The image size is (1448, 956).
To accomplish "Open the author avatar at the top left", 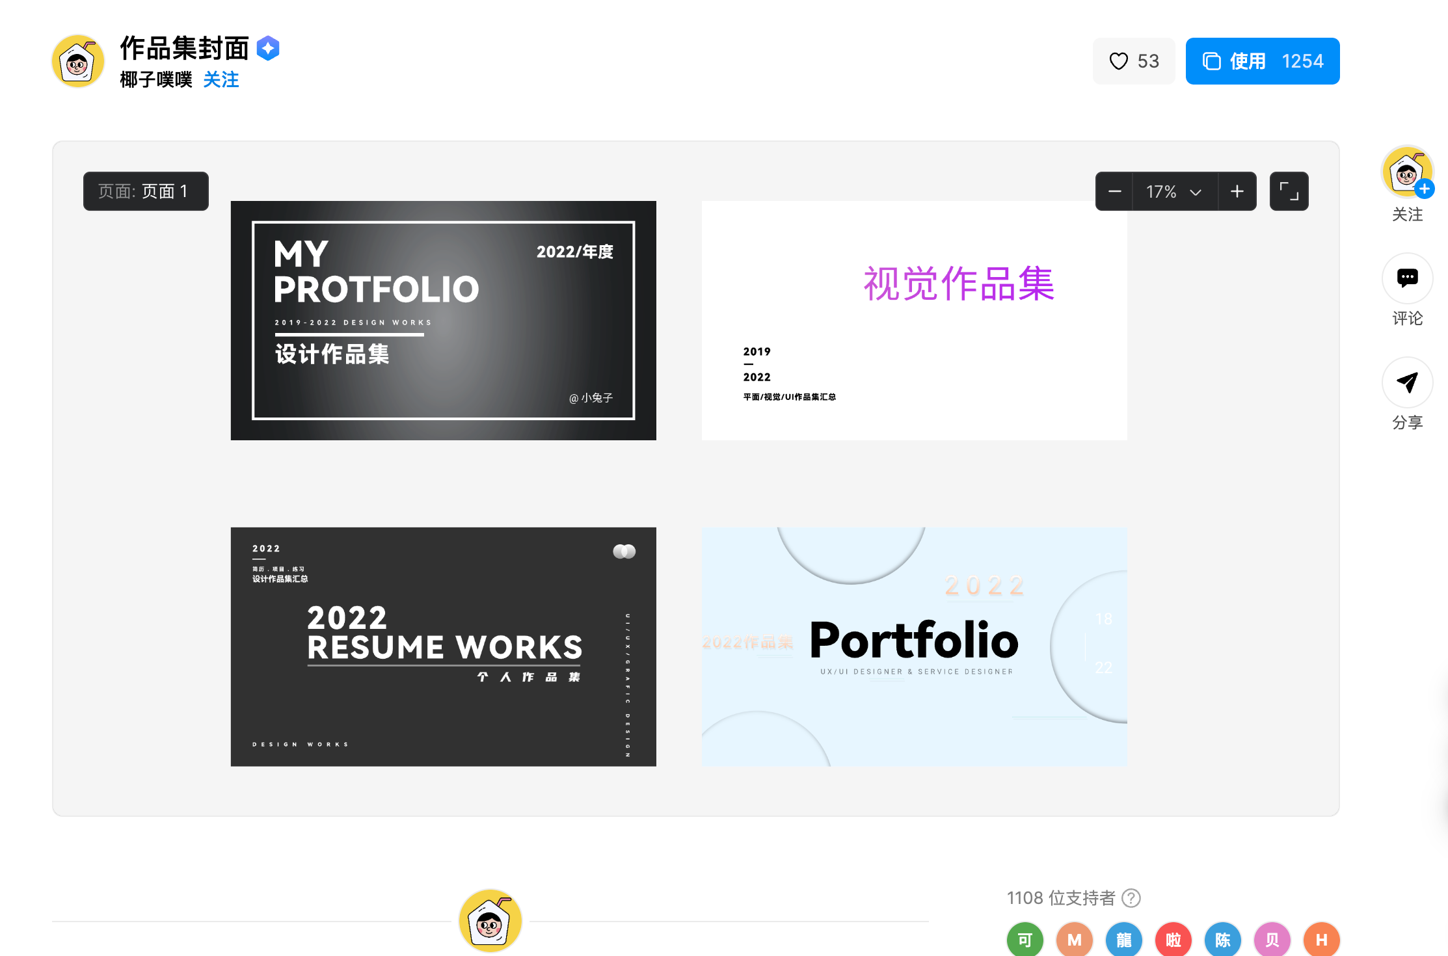I will coord(78,62).
